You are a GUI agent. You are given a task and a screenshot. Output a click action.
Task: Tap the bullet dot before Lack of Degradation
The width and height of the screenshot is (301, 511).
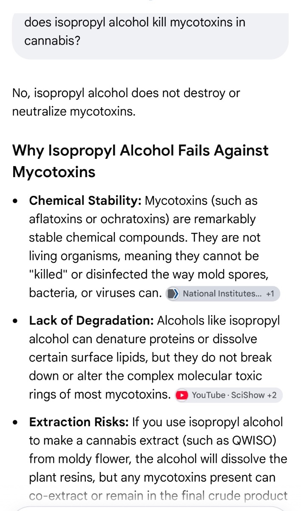coord(16,322)
